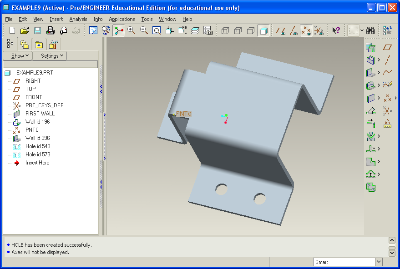Expand the Smart selection filter dropdown
This screenshot has width=400, height=269.
(379, 262)
